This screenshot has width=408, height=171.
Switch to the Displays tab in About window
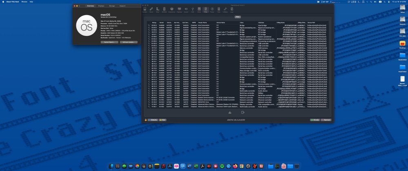101,6
